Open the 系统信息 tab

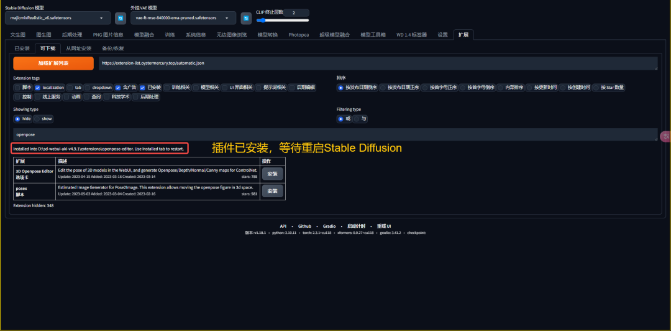[x=196, y=35]
